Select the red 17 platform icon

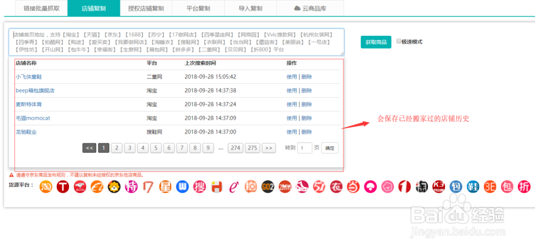point(148,186)
